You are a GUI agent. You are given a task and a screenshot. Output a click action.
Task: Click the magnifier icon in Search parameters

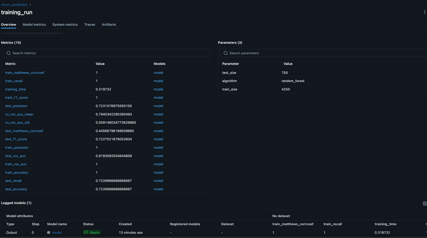tap(225, 53)
